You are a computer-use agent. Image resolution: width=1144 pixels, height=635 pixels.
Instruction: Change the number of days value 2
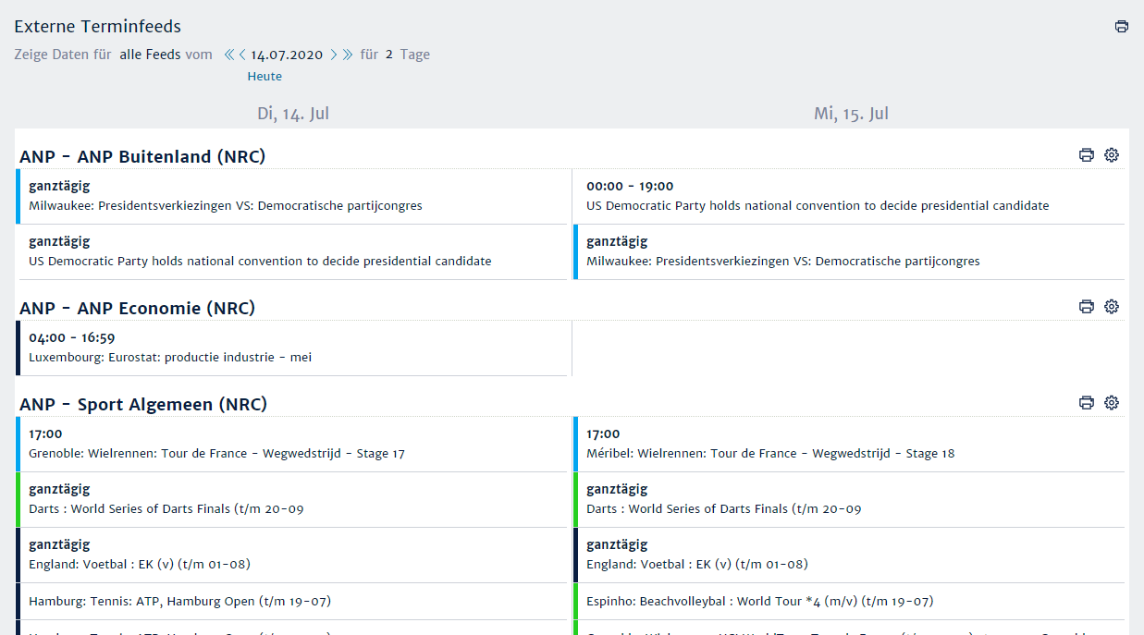coord(389,55)
